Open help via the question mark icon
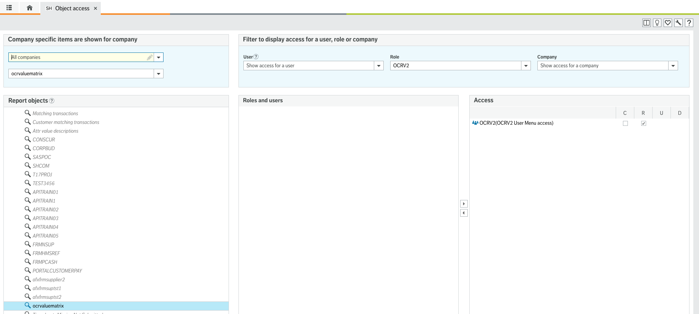 [x=689, y=23]
